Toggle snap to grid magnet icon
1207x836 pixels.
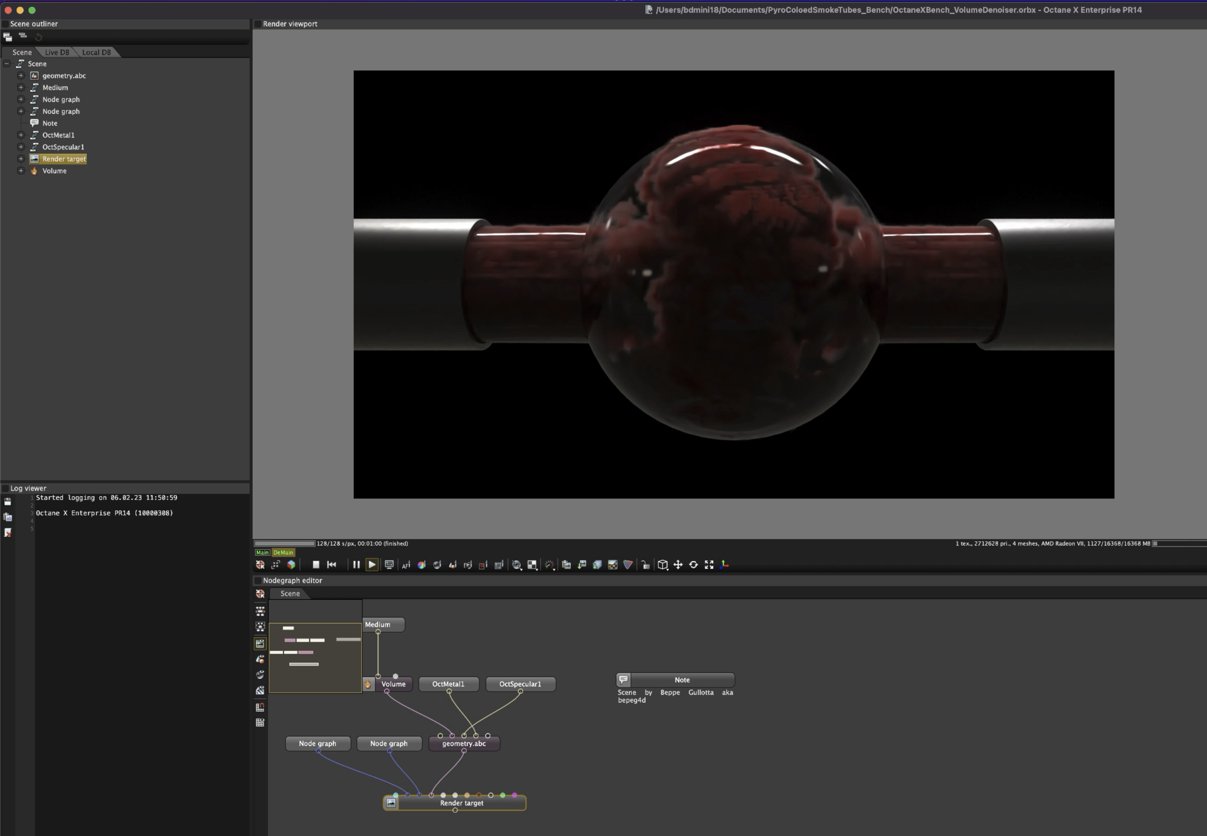tap(260, 707)
